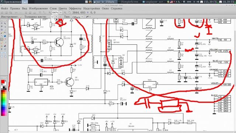Select the Paintbrush tool
The height and width of the screenshot is (133, 236).
[x=1, y=39]
